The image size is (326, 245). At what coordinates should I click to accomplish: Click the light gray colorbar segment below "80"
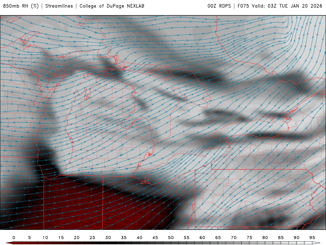point(265,243)
